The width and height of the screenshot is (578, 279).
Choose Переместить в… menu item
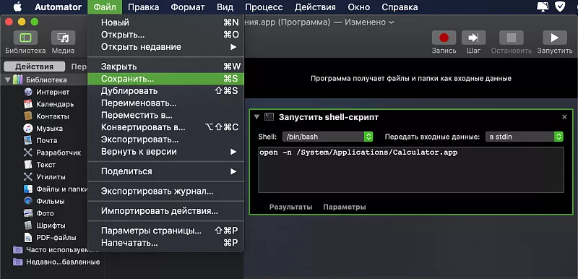click(165, 116)
